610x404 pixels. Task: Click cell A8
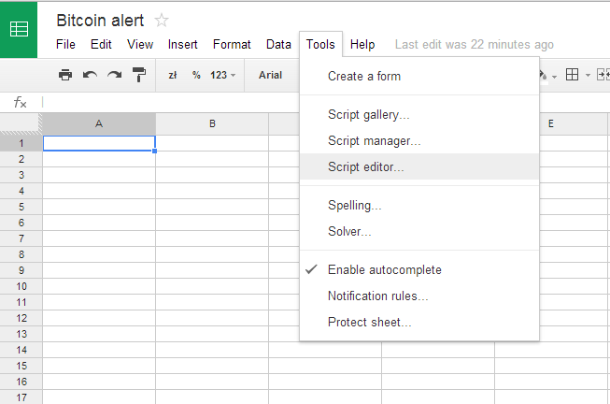[x=99, y=254]
